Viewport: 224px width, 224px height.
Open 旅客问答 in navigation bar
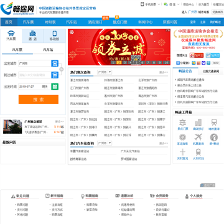[170, 22]
